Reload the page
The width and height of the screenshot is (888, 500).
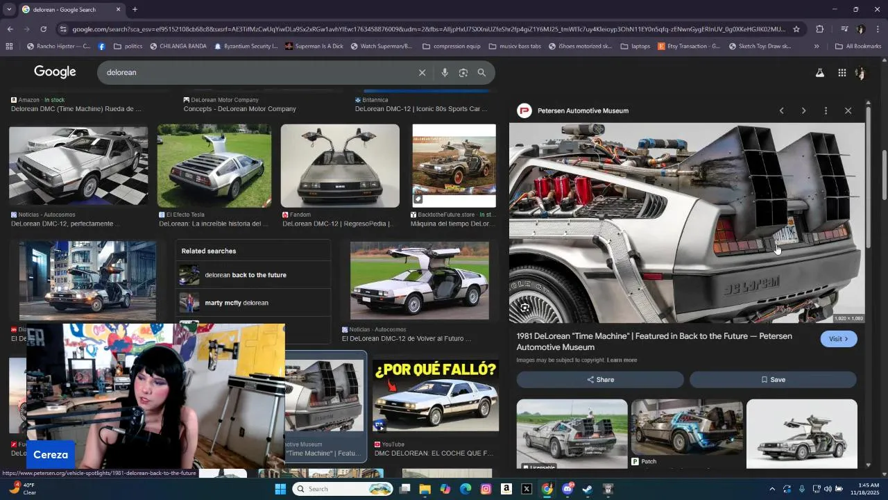pyautogui.click(x=43, y=29)
